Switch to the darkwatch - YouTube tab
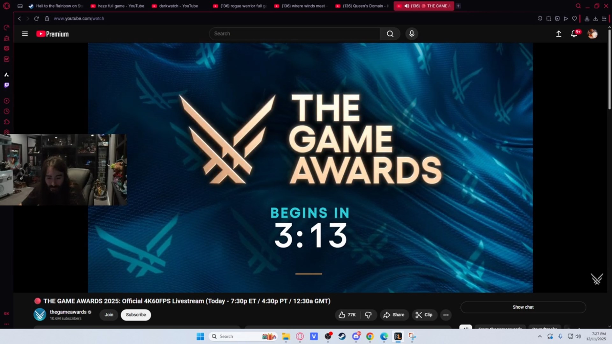 [x=178, y=6]
